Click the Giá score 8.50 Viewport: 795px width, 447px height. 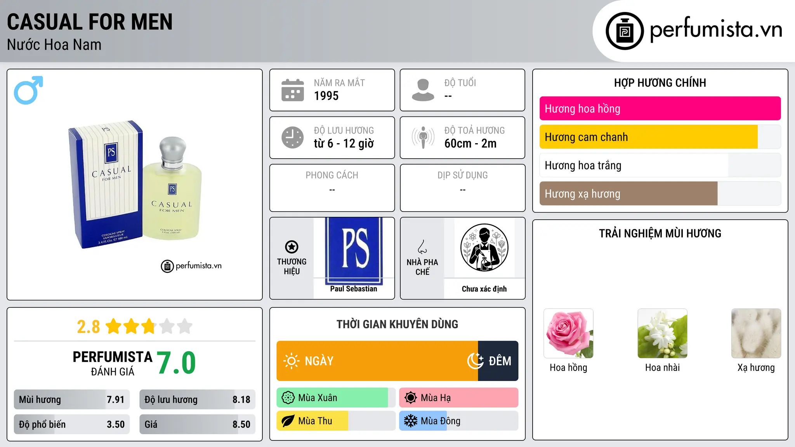point(241,424)
